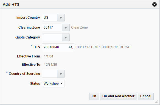160x105 pixels.
Task: Click the empty Quota Category field
Action: coord(52,37)
